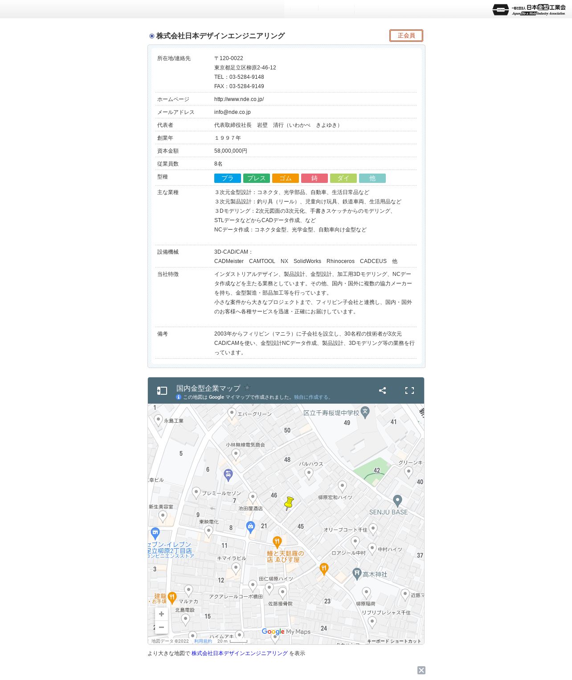This screenshot has height=680, width=572.
Task: Click the 小林無線電気商会 map pin
Action: tap(236, 454)
